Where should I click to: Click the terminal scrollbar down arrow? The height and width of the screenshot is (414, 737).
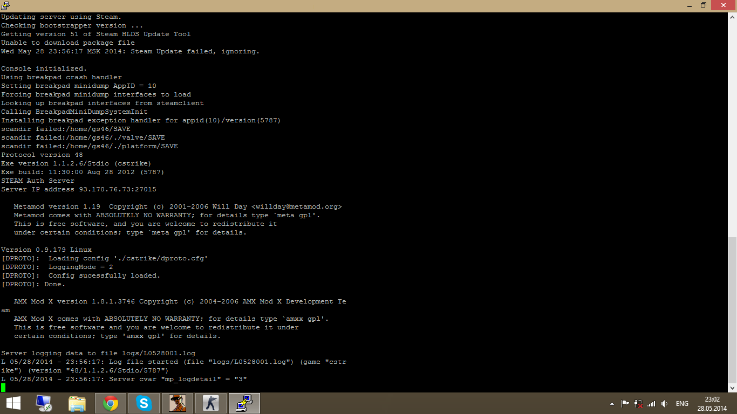[x=732, y=388]
